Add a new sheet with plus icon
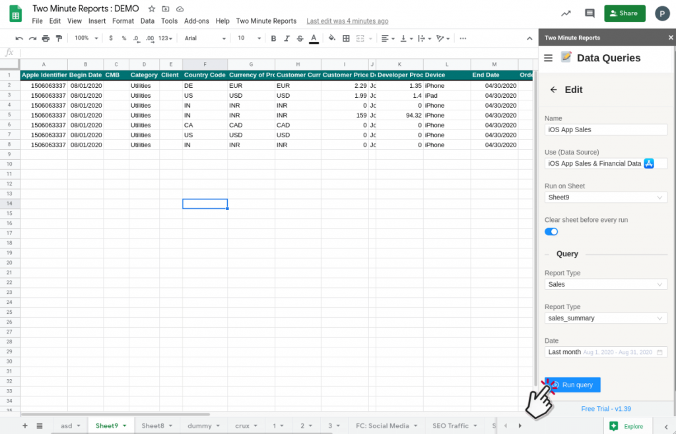 25,426
